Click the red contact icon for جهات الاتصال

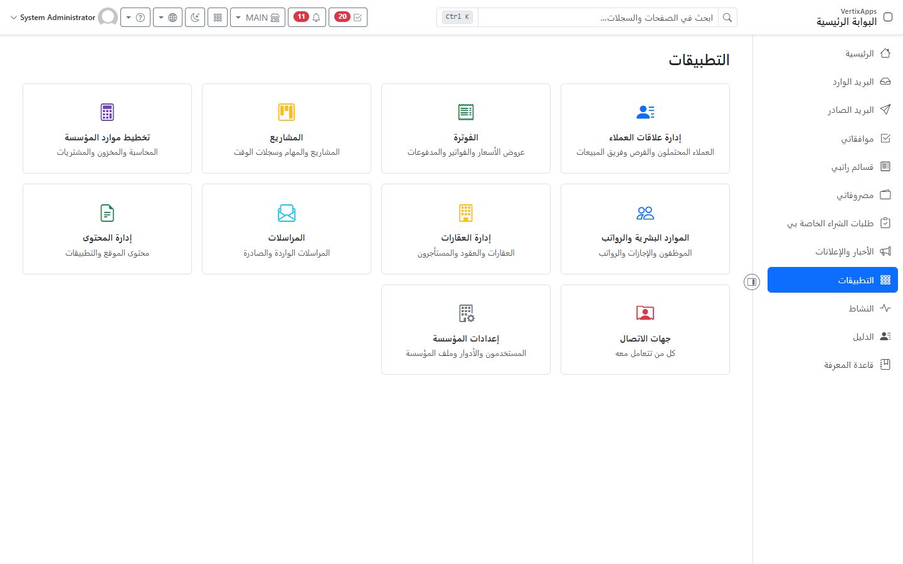point(645,313)
